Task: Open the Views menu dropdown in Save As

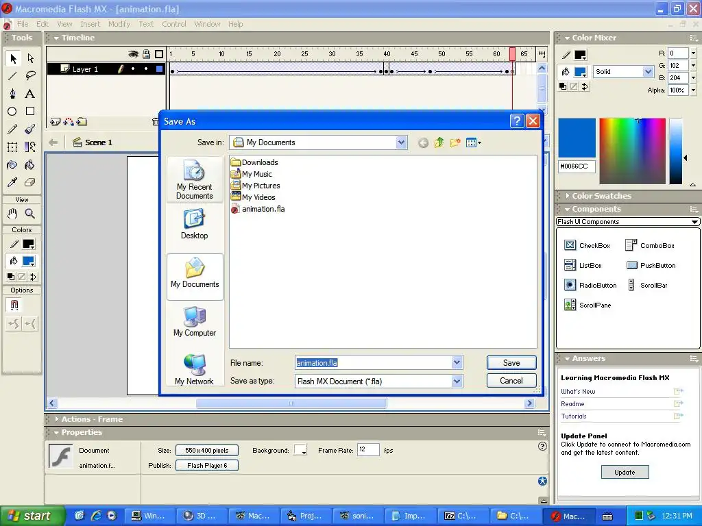Action: click(474, 142)
